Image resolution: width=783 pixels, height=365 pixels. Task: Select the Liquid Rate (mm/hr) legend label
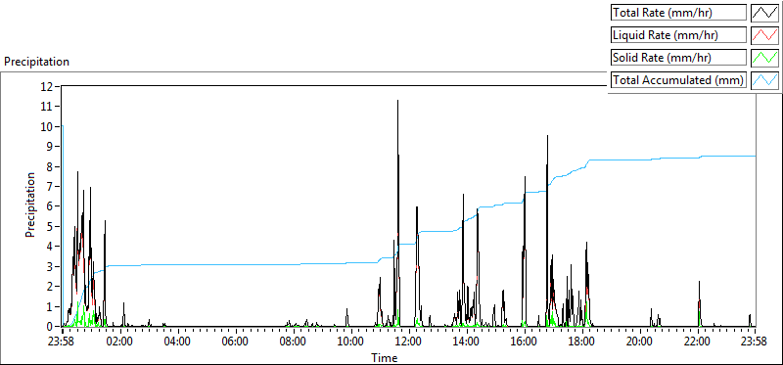tap(678, 35)
